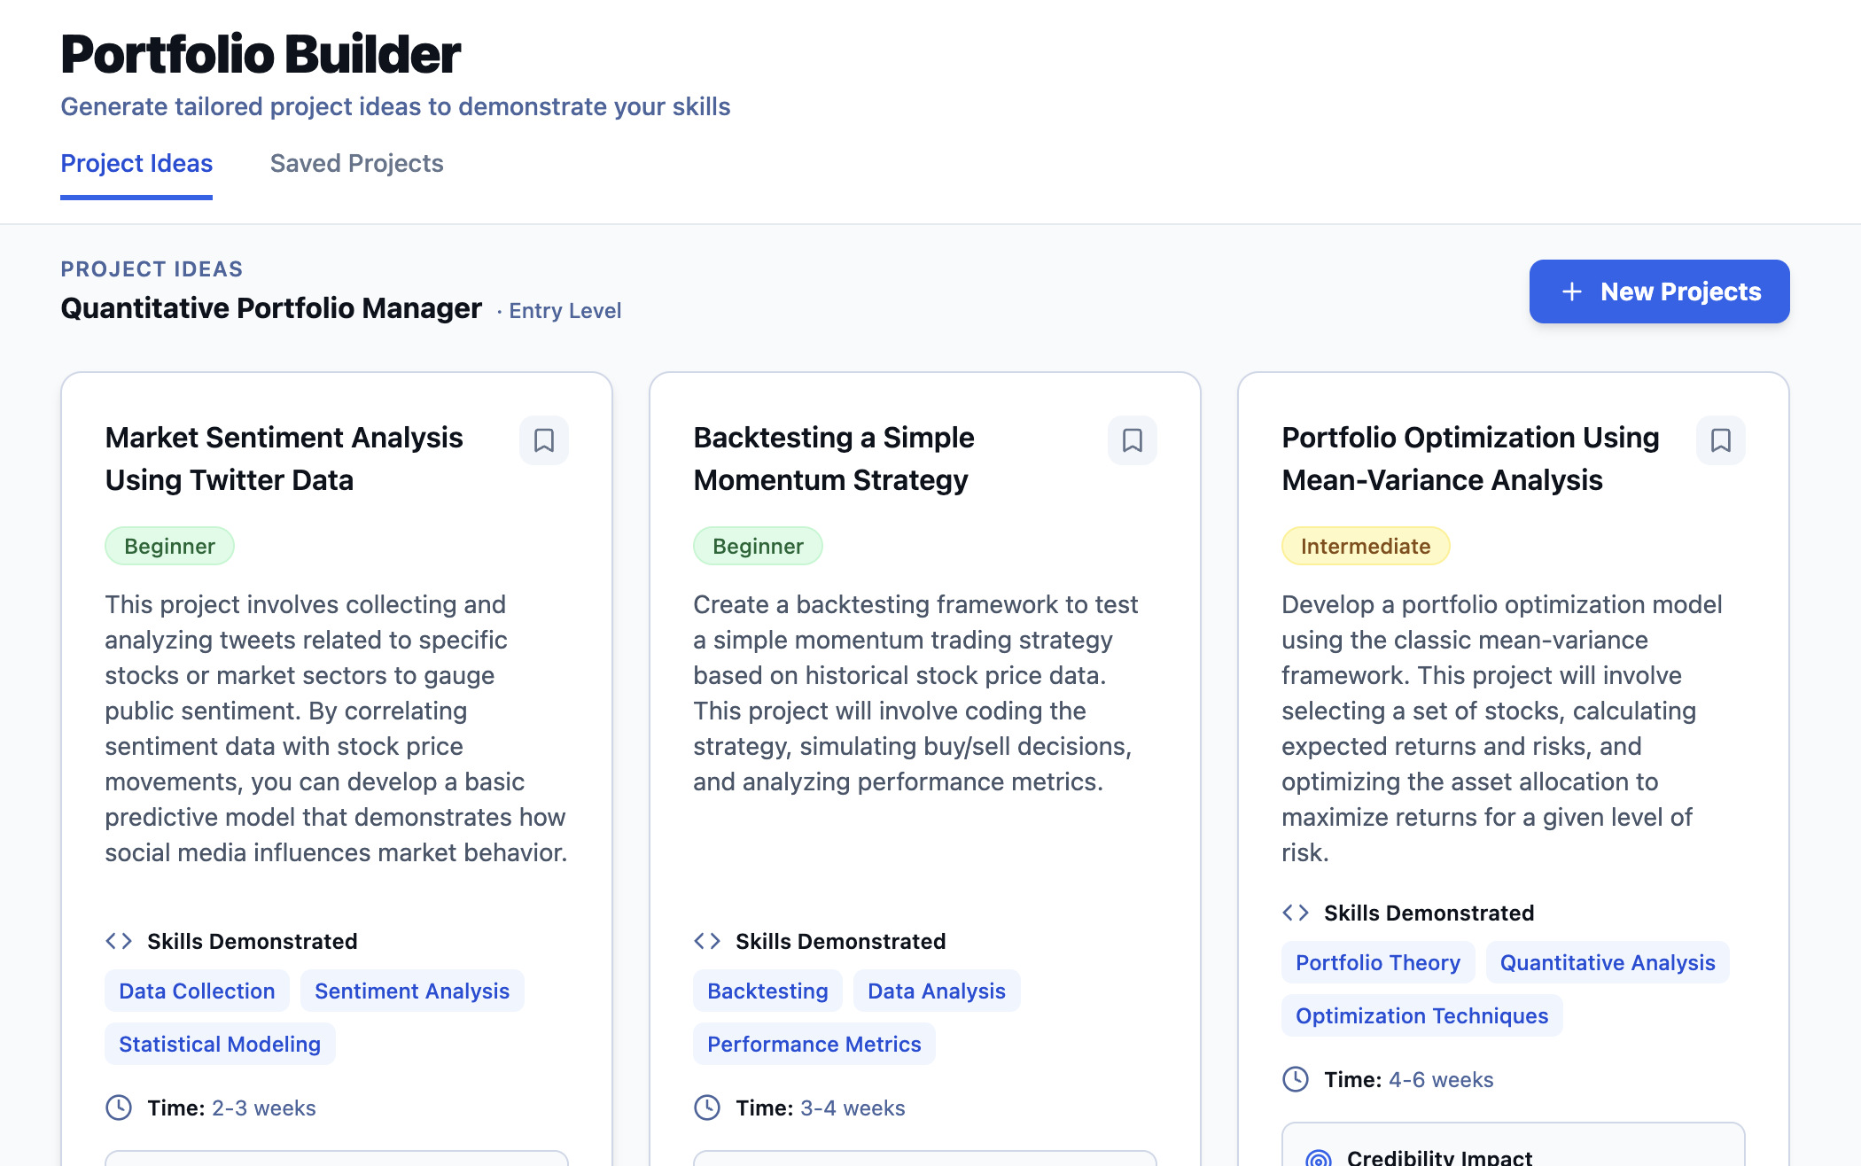Bookmark the Portfolio Optimization project
Screen dimensions: 1861x1166
(1720, 440)
